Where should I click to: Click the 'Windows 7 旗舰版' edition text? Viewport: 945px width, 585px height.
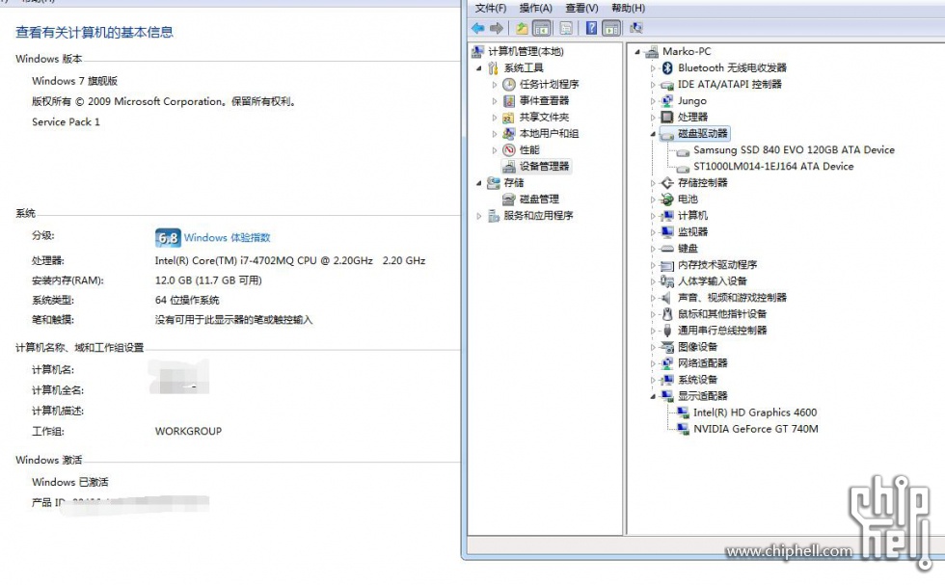75,81
